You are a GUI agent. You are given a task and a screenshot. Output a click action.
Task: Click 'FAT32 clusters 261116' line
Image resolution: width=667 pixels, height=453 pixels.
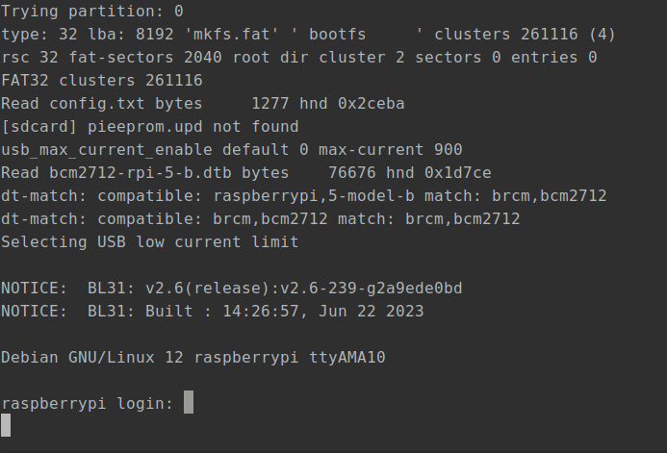pos(102,81)
